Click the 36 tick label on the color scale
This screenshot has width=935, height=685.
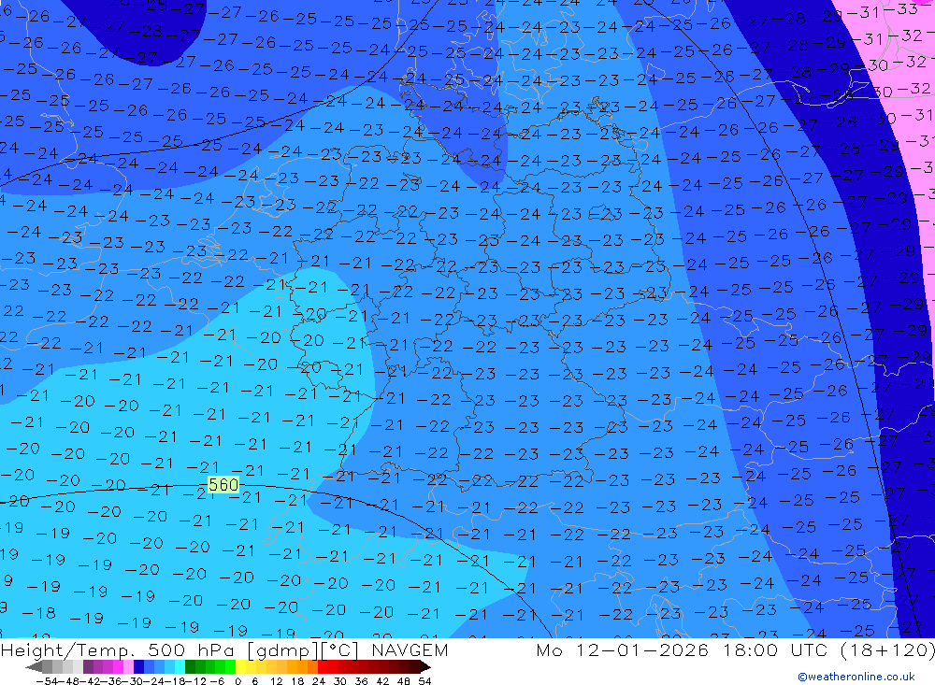pyautogui.click(x=361, y=681)
